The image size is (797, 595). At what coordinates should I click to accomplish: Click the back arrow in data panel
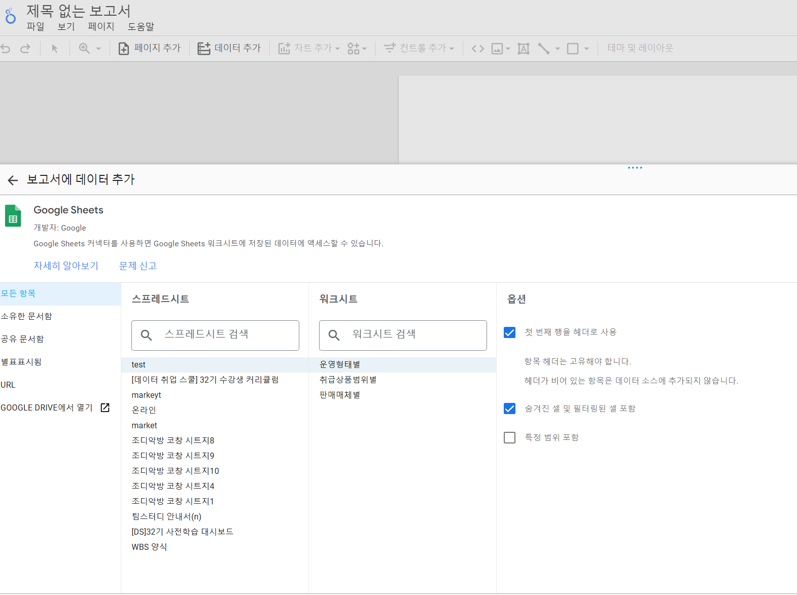point(13,180)
